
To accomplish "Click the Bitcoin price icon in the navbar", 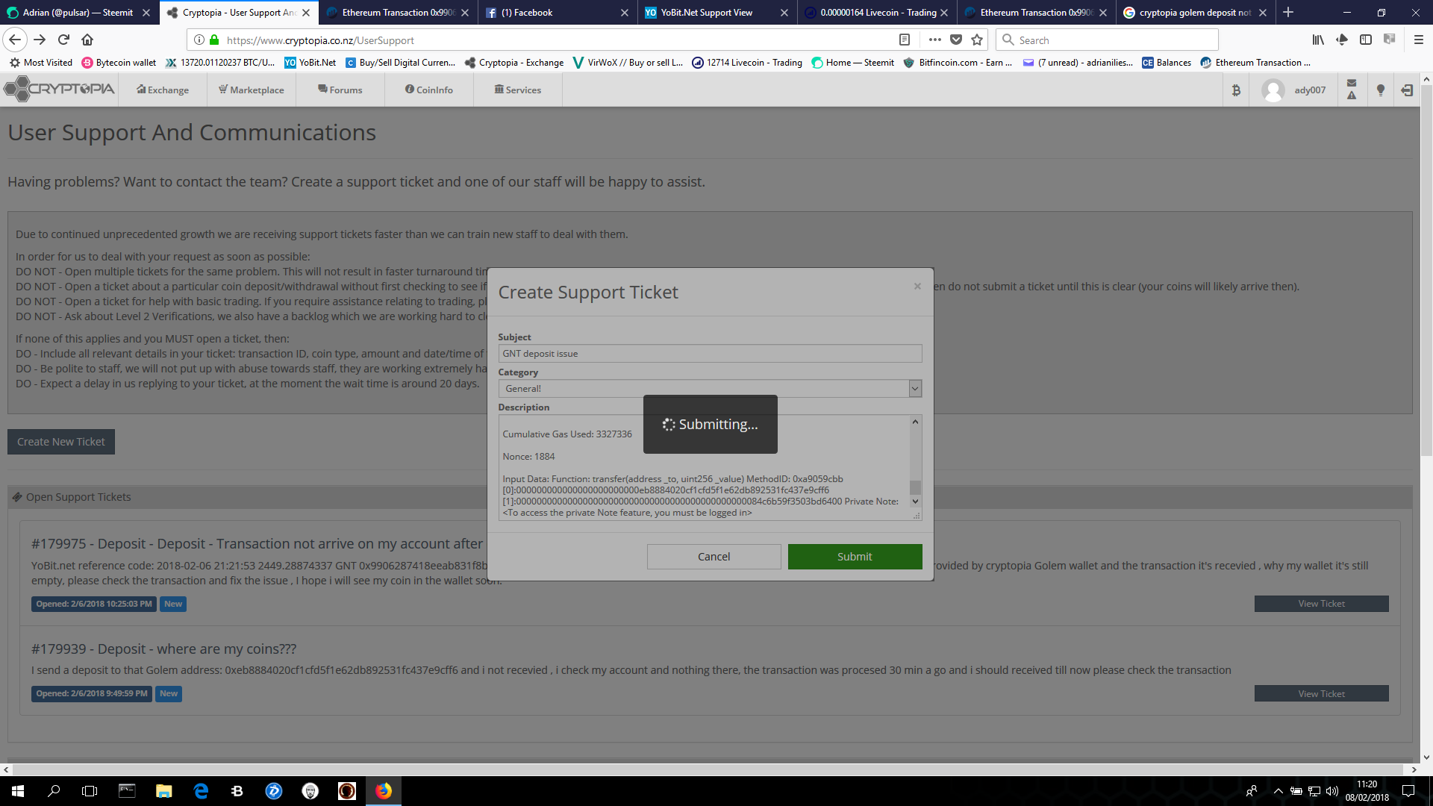I will (x=1236, y=90).
